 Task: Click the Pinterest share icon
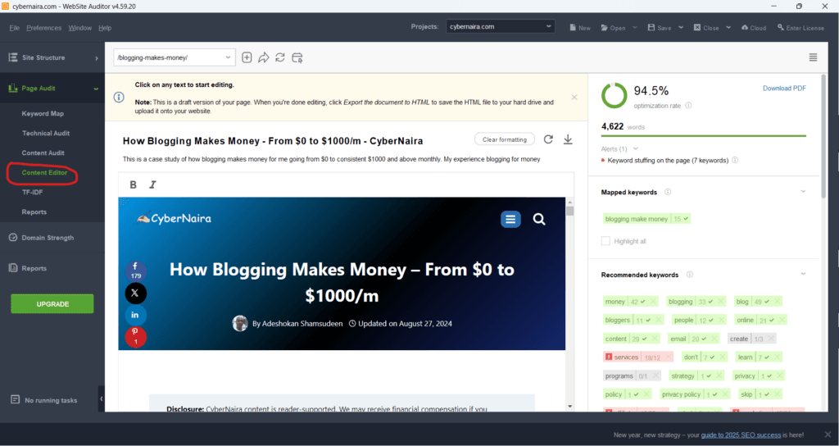click(x=135, y=337)
